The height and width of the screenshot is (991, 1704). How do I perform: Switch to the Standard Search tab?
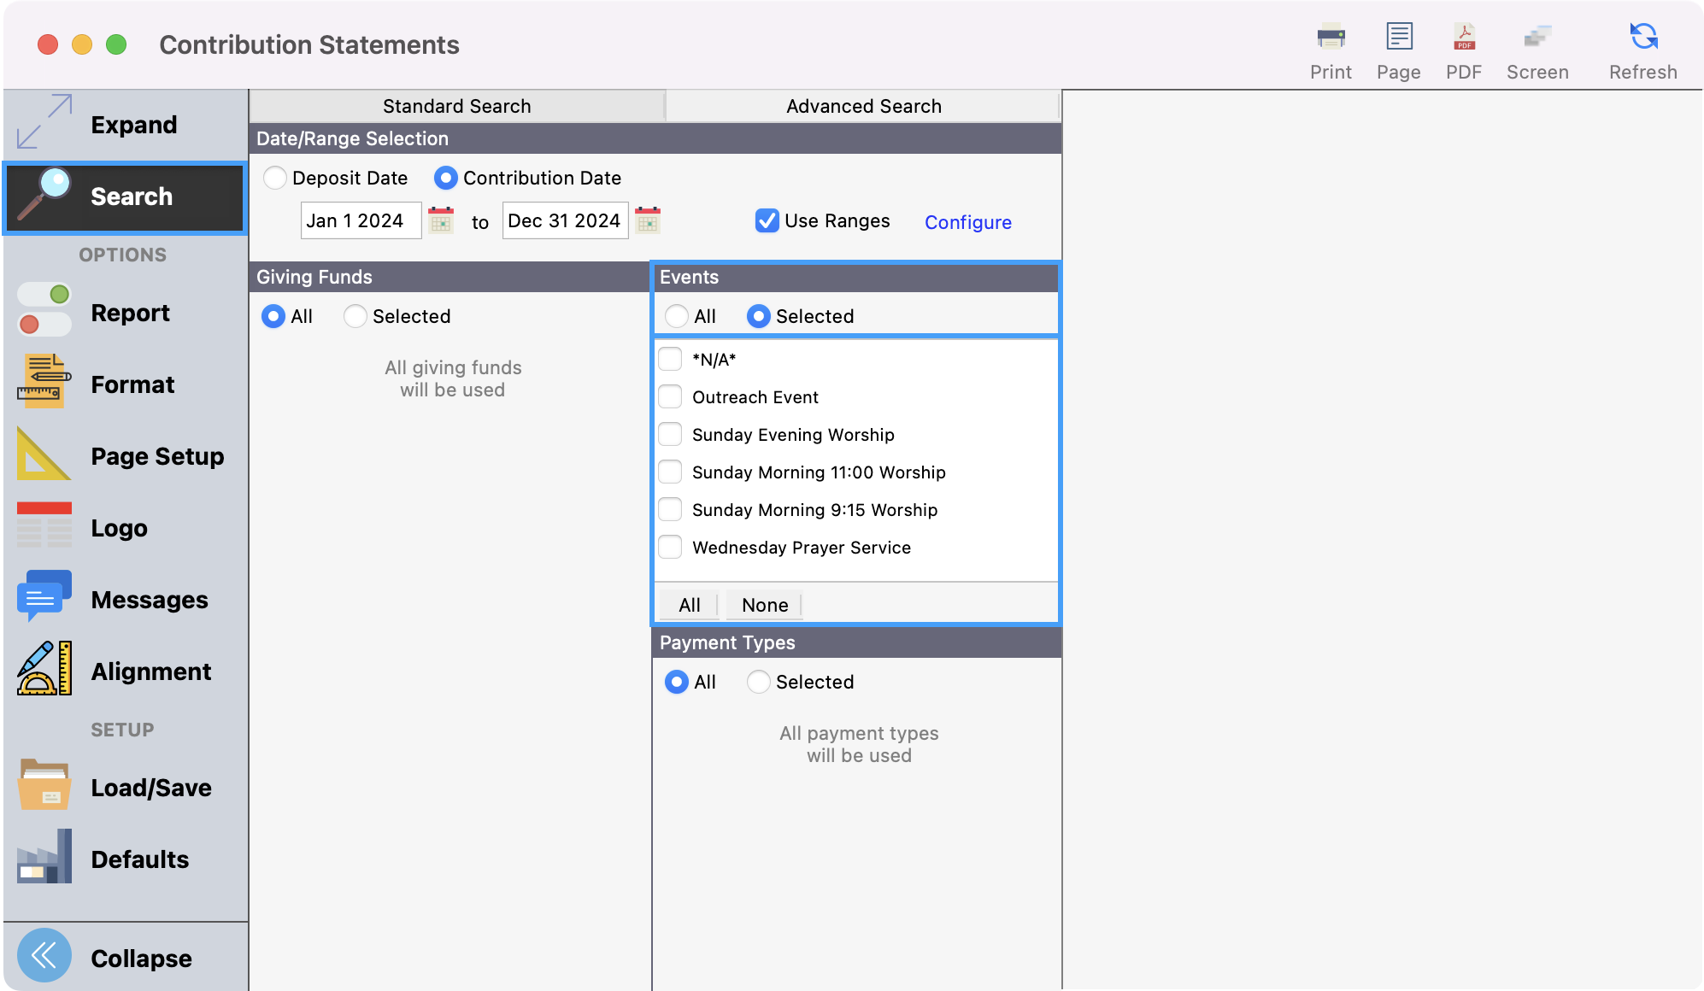pos(456,106)
